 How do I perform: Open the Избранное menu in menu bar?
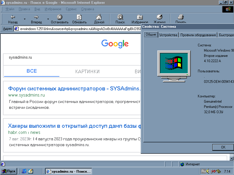[53, 9]
